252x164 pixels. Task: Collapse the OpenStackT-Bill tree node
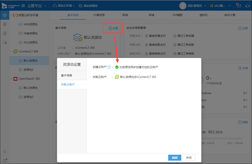coord(11,79)
